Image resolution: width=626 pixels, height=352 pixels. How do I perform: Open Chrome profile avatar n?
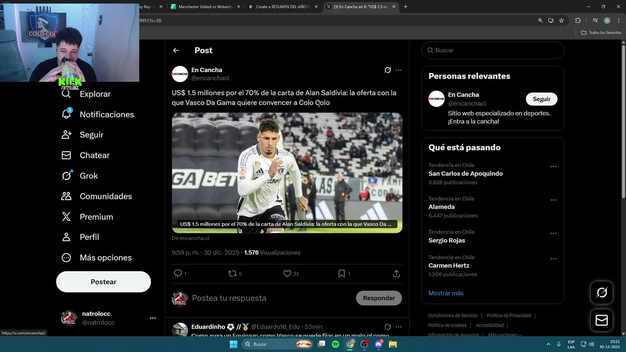coord(607,21)
